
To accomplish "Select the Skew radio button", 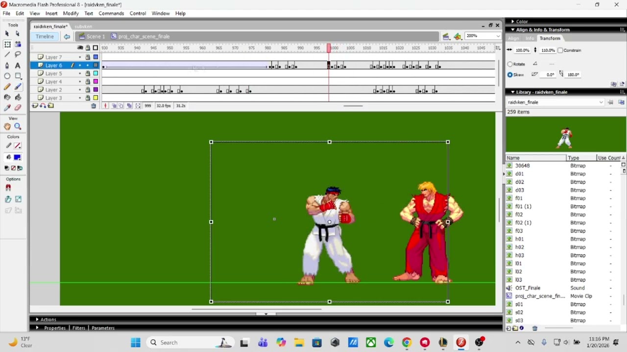I will (510, 75).
